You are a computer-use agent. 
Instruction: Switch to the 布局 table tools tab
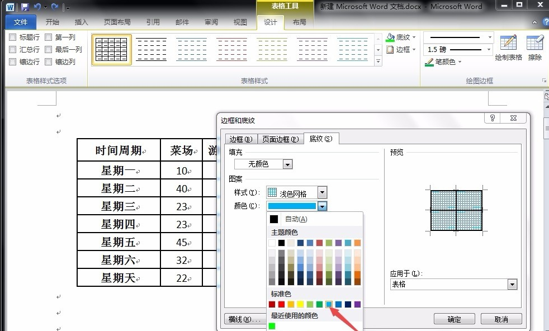(x=299, y=22)
